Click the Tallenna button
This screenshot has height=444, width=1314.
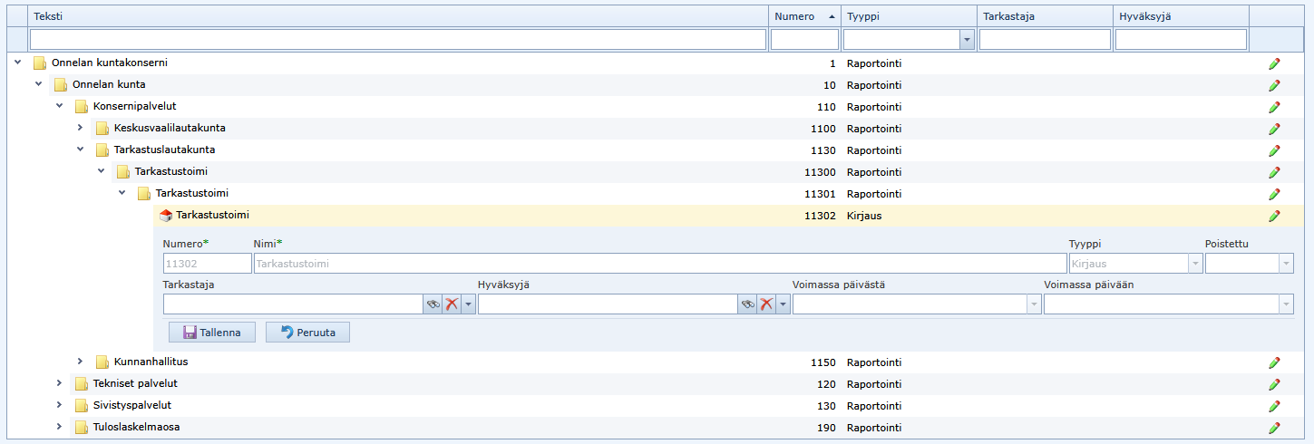click(211, 333)
